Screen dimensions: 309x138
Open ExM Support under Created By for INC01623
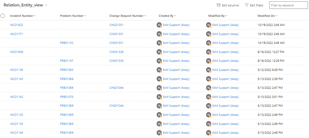176,25
